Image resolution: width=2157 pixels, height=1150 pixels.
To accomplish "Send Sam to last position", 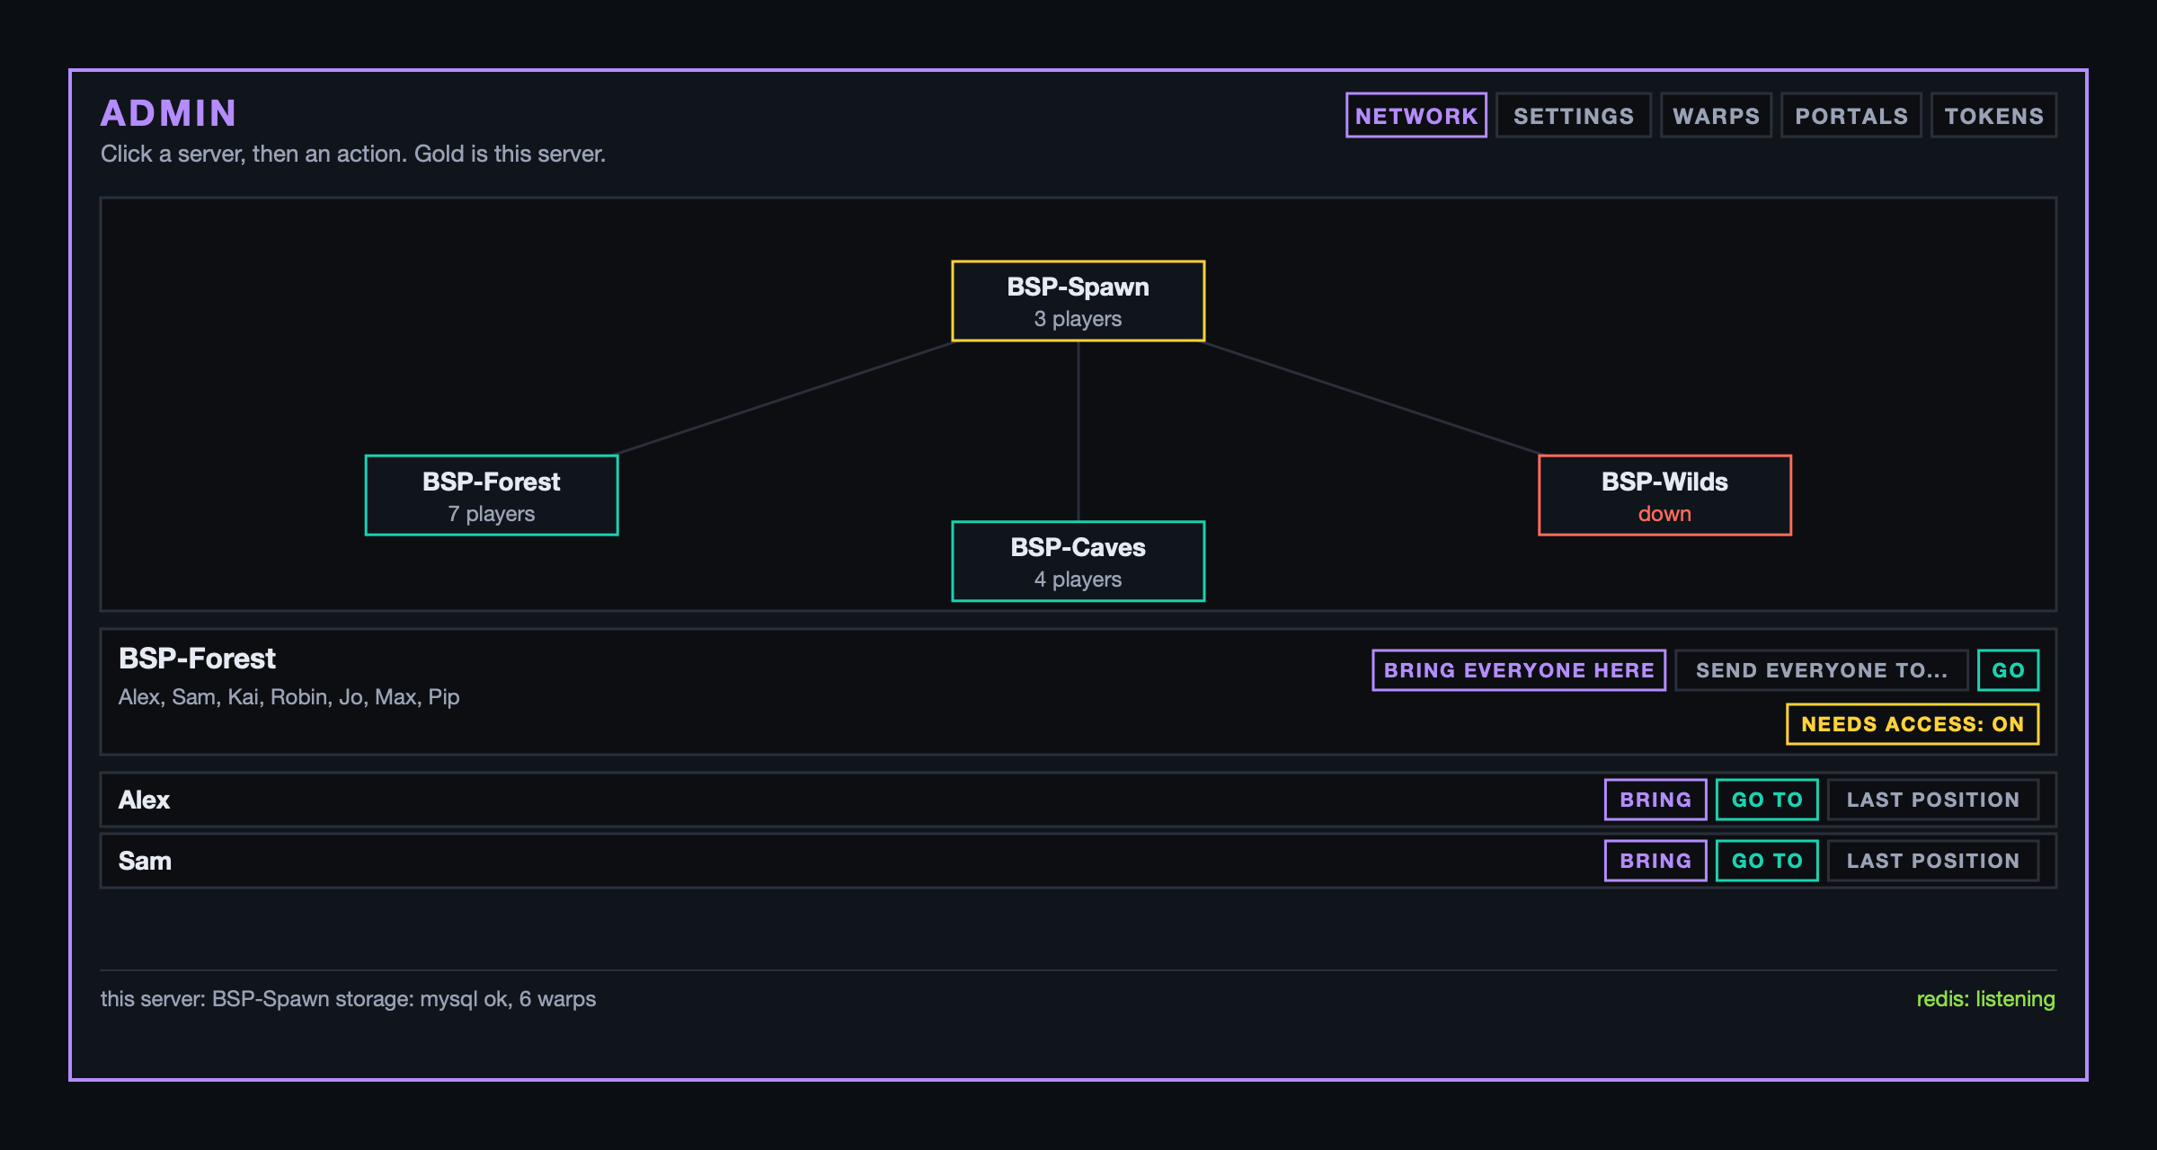I will pos(1933,861).
